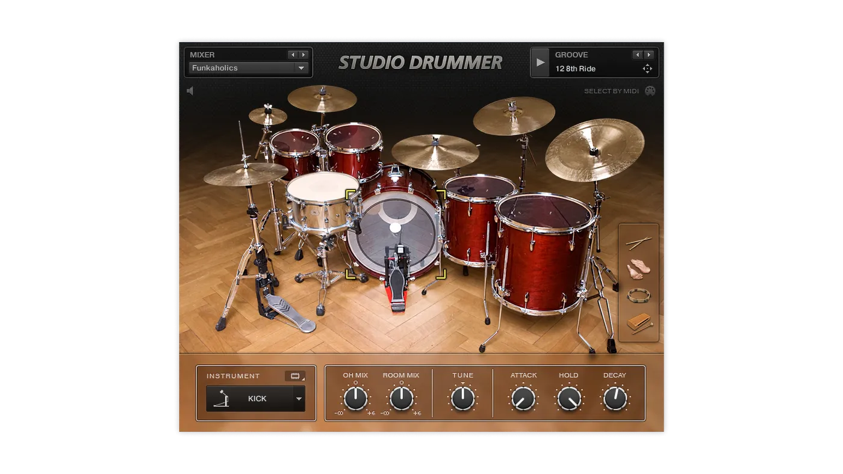Screen dimensions: 843x474
Task: Click the 12 8th Ride groove name
Action: [576, 69]
